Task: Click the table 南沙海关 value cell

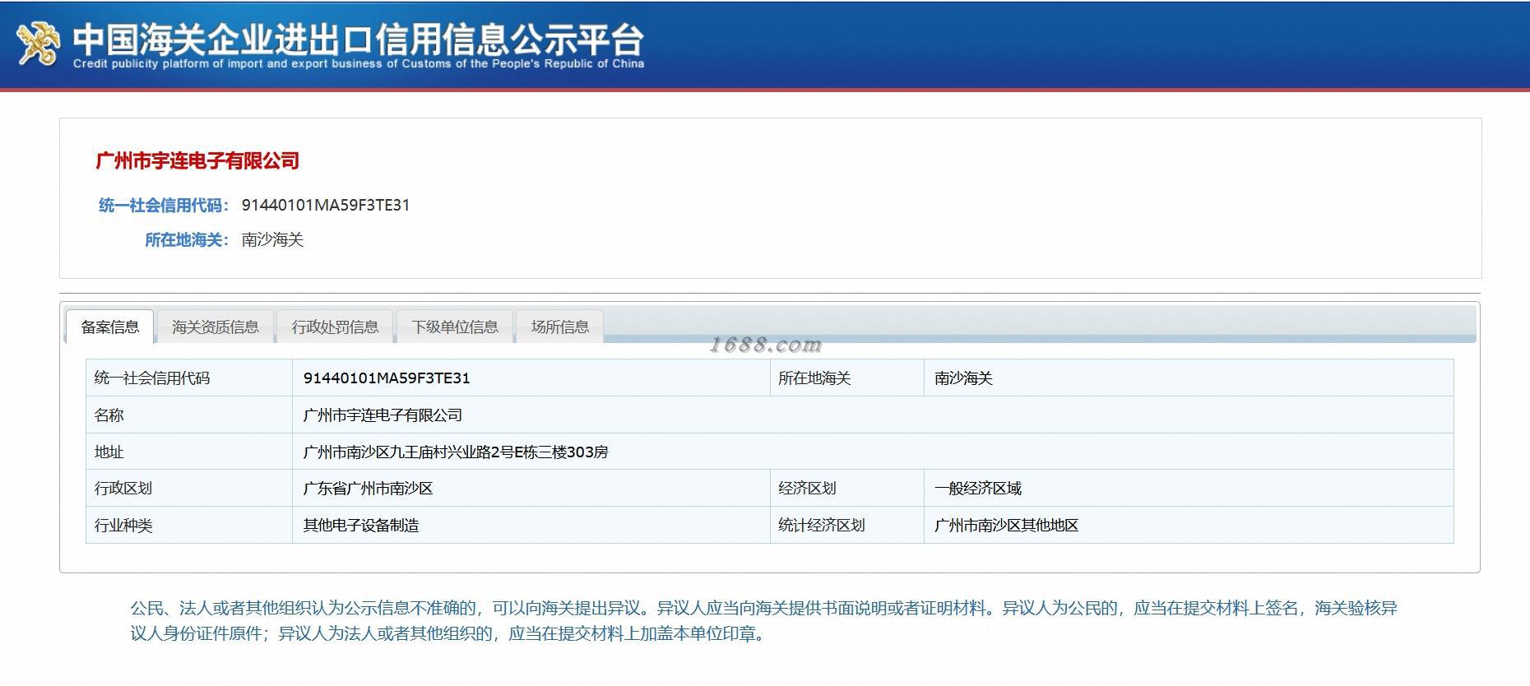Action: (x=1189, y=378)
